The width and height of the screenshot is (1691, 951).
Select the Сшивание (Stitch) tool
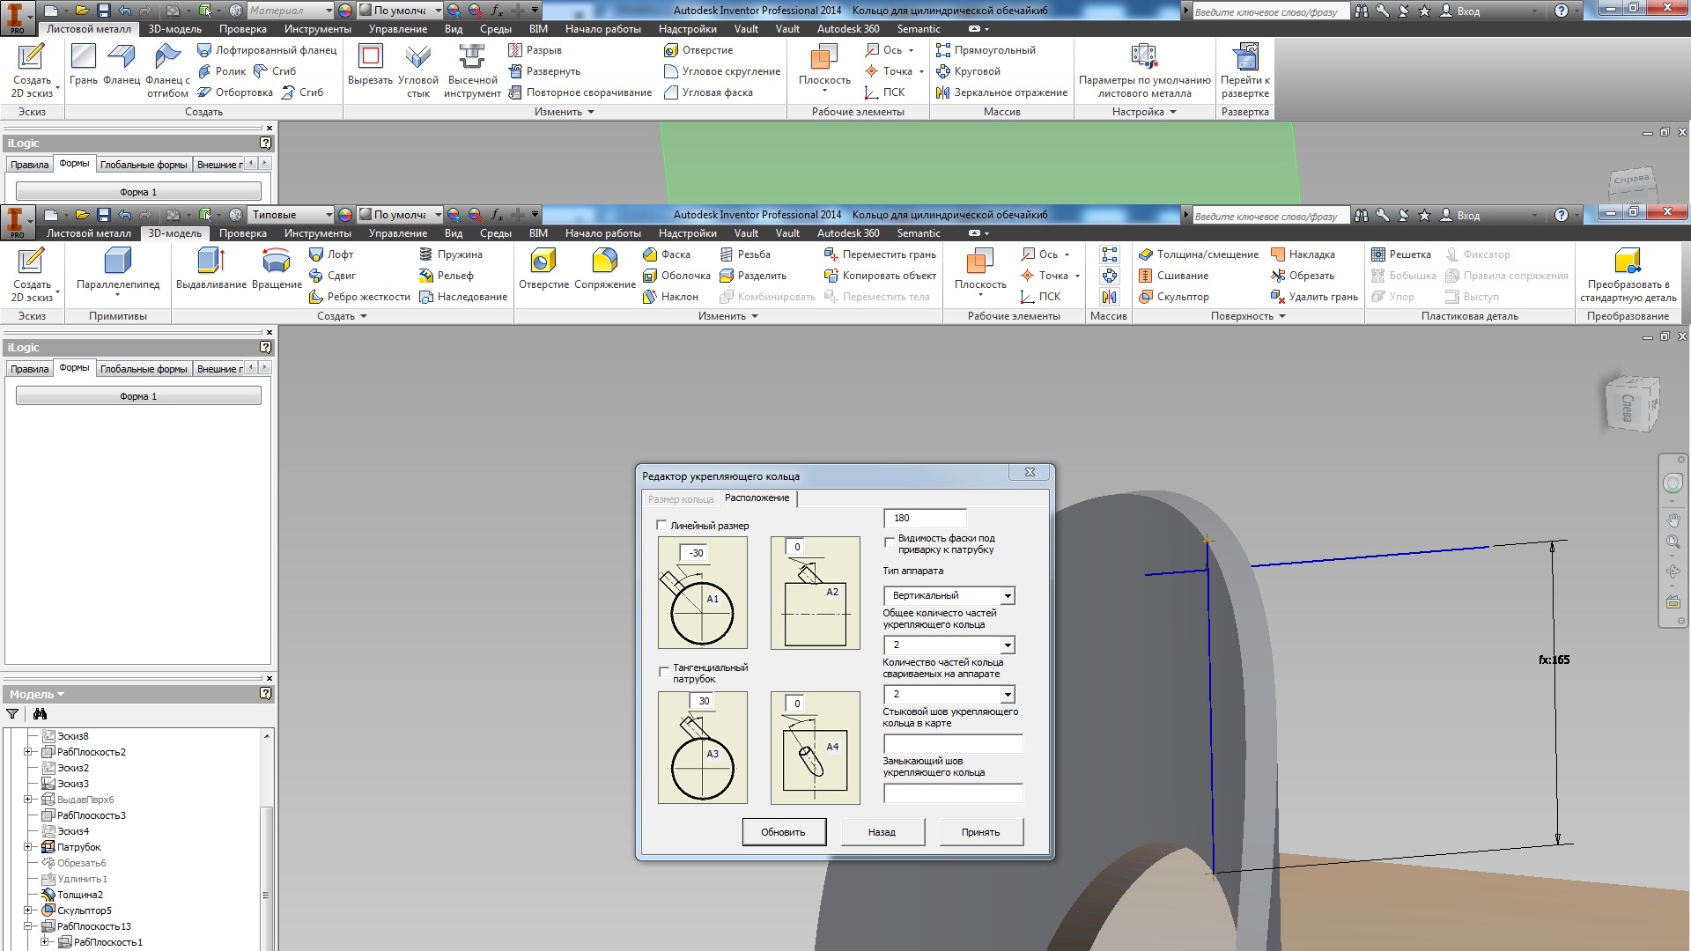pos(1173,276)
